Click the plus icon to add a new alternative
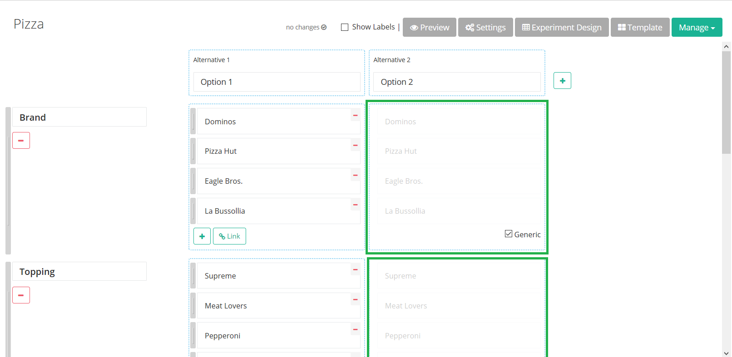The image size is (732, 357). point(562,81)
